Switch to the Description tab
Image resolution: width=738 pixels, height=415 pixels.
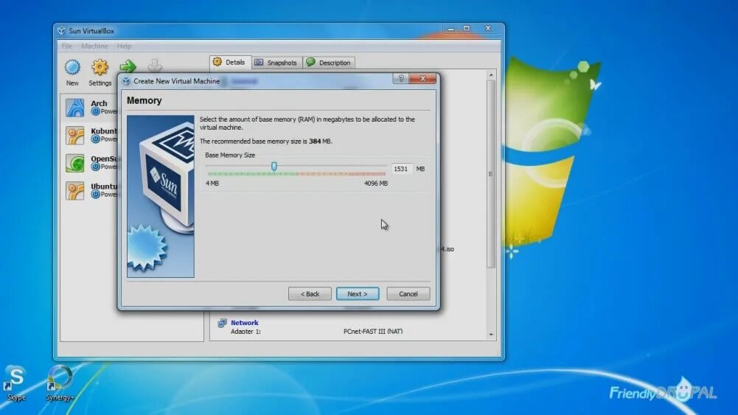329,63
